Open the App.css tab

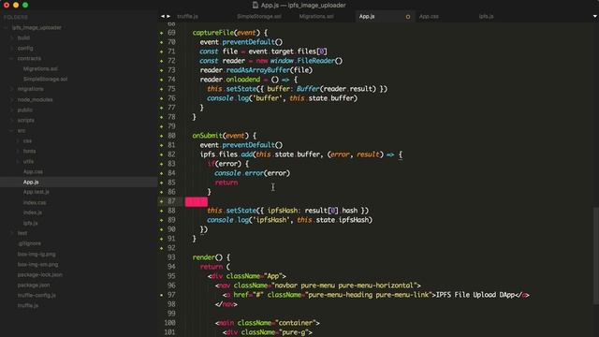tap(429, 17)
